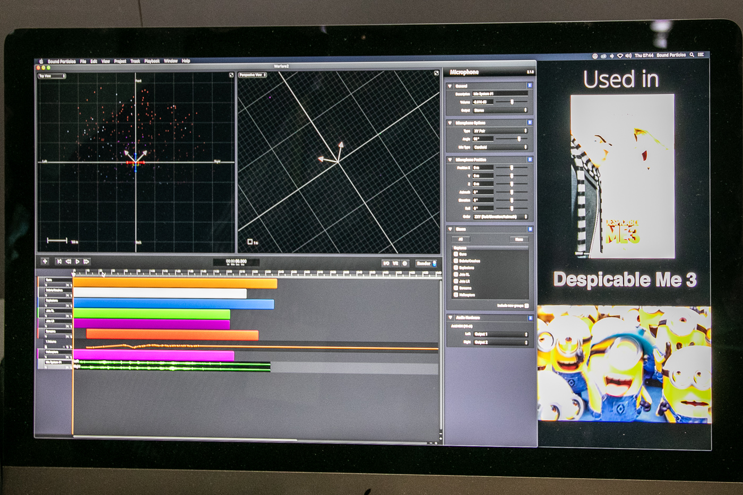The width and height of the screenshot is (743, 495).
Task: Open the Track menu
Action: click(x=135, y=61)
